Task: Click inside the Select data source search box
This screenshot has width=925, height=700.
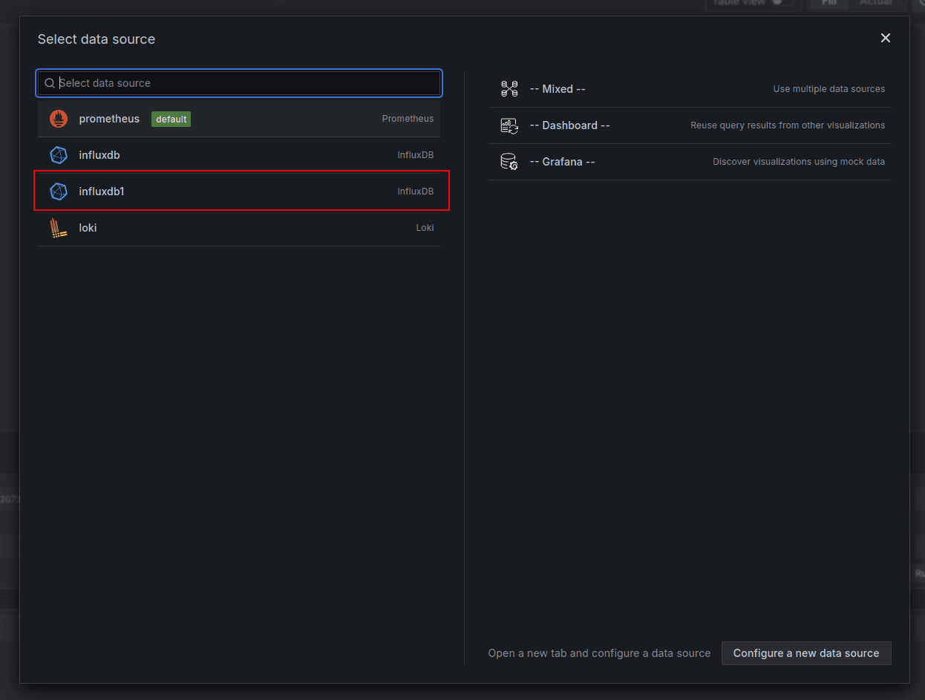Action: [x=239, y=83]
